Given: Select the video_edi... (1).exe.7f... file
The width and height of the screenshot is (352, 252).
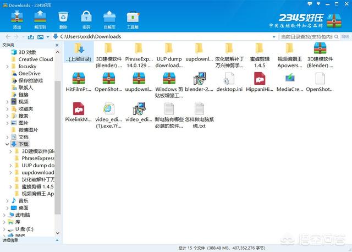Looking at the screenshot, I should pos(109,115).
